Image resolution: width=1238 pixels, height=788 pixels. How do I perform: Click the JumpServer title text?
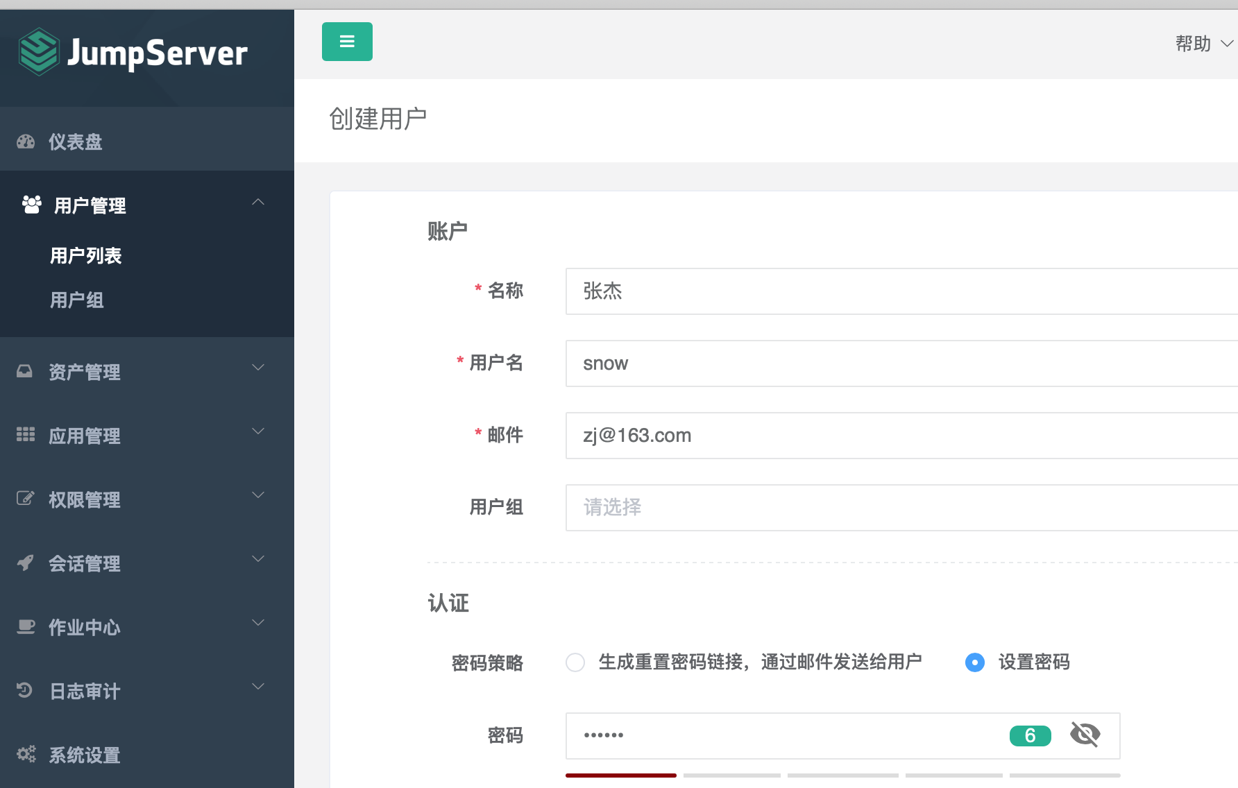pos(158,53)
